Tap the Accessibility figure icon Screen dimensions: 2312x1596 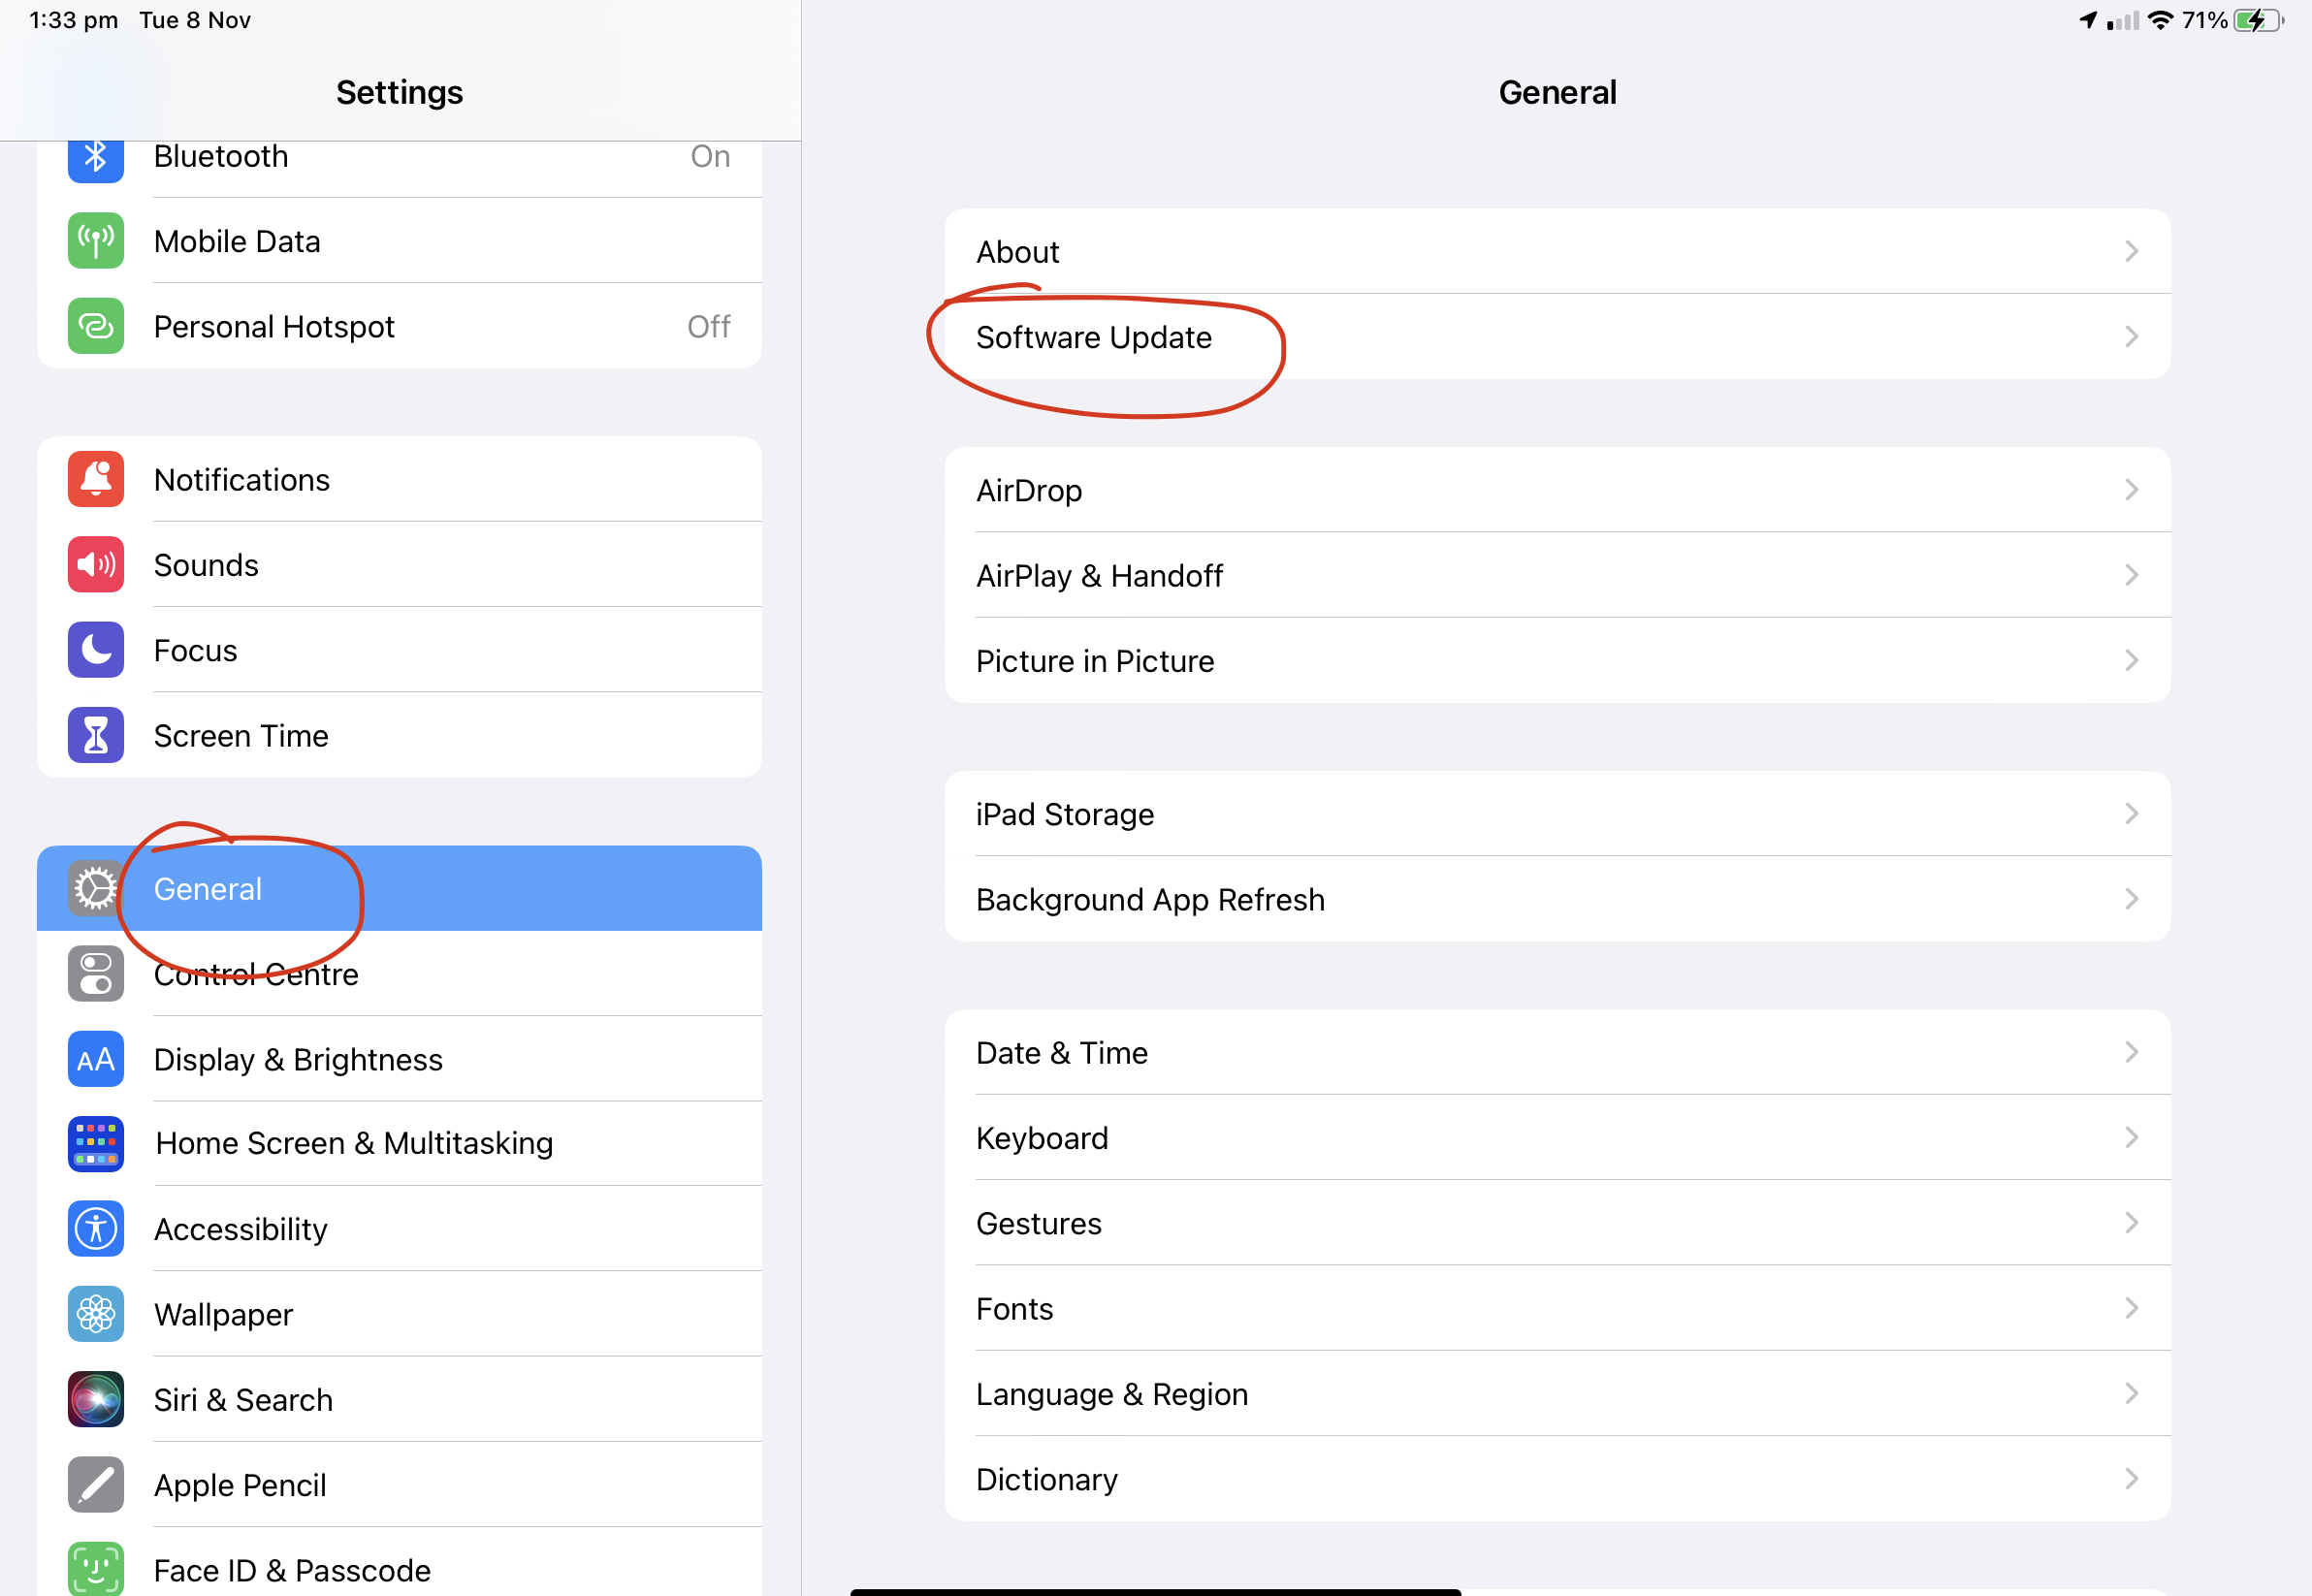pos(95,1229)
